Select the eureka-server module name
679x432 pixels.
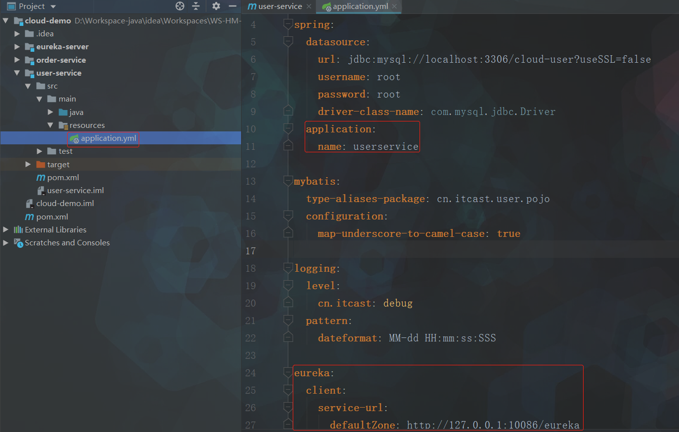[63, 47]
